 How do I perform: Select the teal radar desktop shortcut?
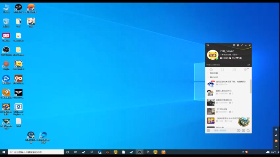click(31, 137)
